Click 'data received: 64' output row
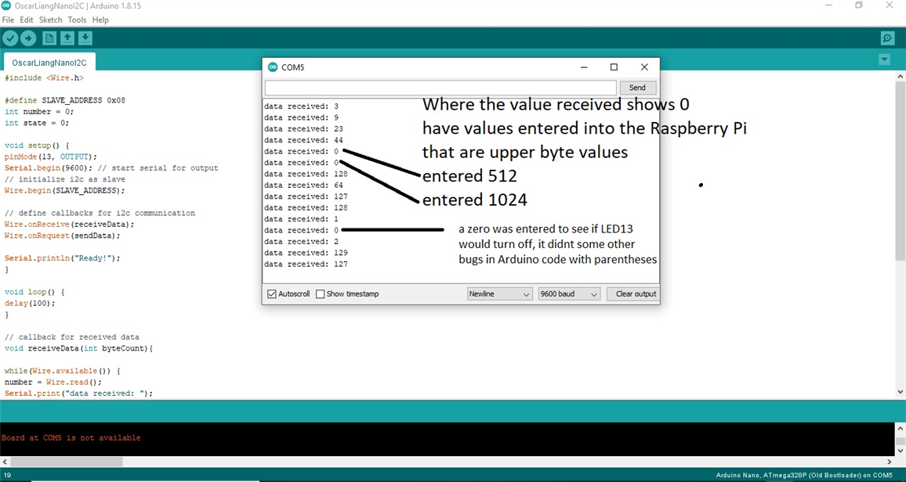906x482 pixels. [x=303, y=185]
